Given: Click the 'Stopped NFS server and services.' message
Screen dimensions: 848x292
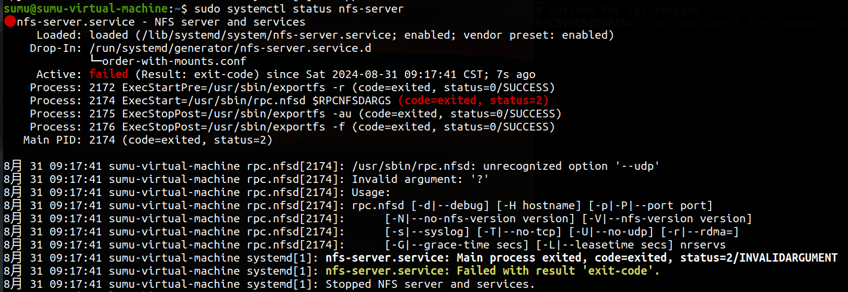Looking at the screenshot, I should [x=430, y=284].
